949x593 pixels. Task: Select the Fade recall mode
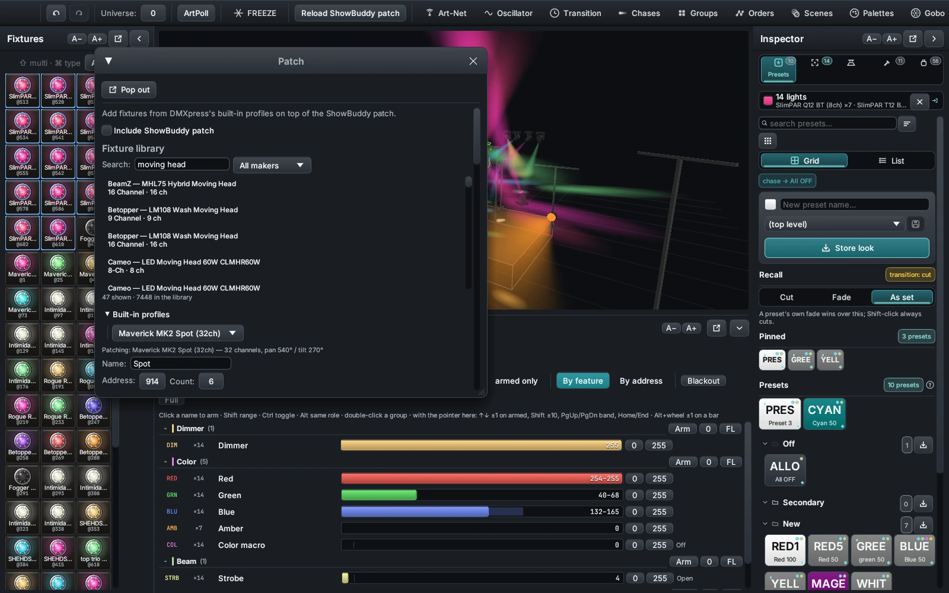[841, 297]
